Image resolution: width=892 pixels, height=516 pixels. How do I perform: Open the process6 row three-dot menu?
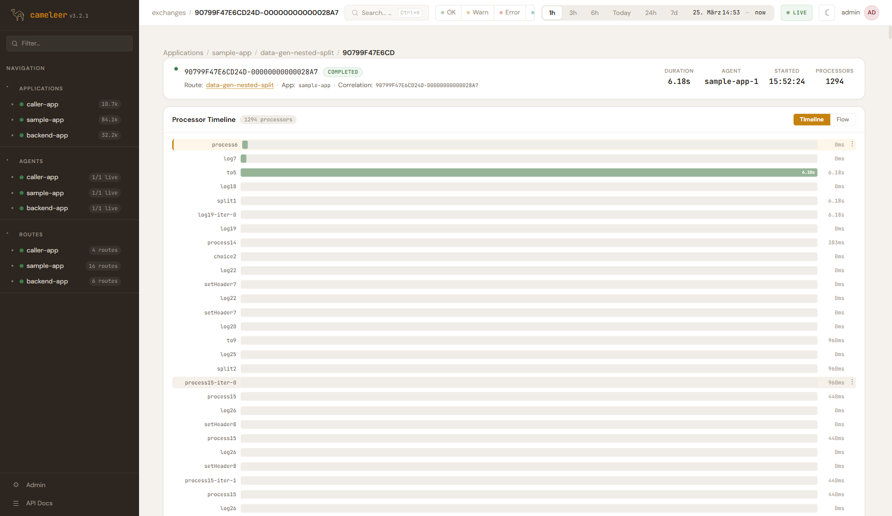pos(852,144)
